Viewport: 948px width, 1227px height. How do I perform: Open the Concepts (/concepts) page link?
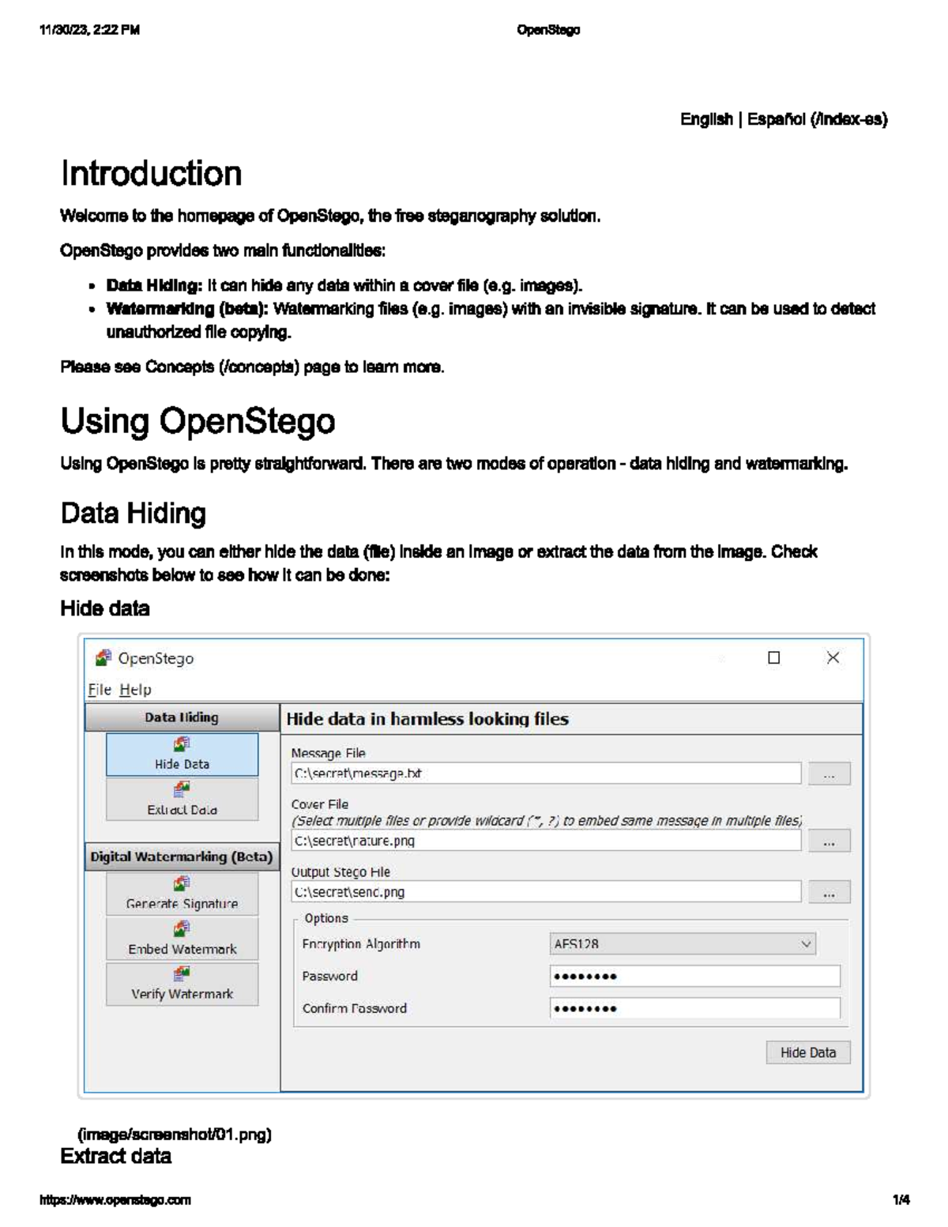222,367
